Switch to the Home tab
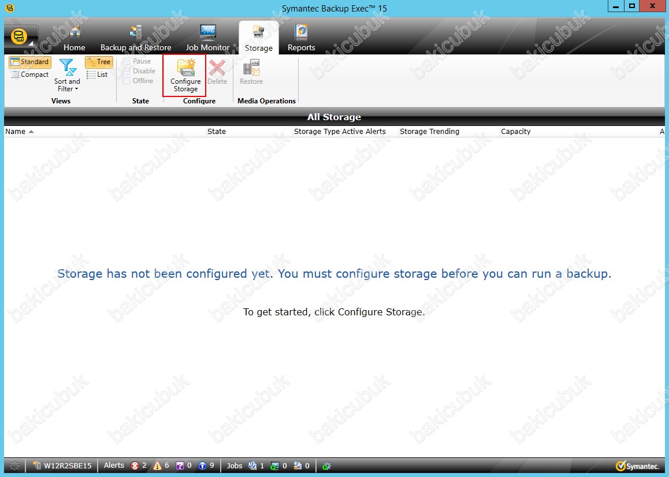Image resolution: width=669 pixels, height=477 pixels. click(75, 38)
